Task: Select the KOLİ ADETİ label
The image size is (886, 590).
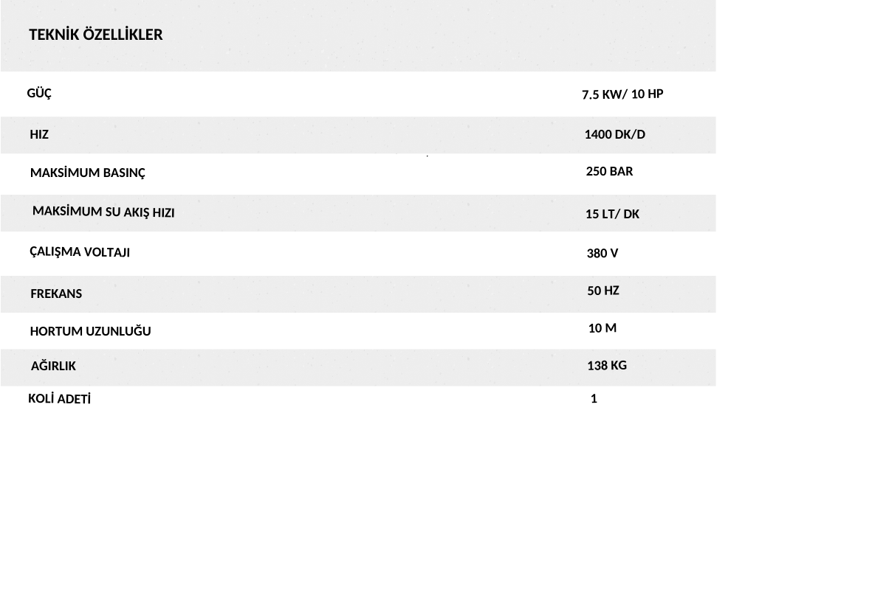Action: (x=59, y=399)
